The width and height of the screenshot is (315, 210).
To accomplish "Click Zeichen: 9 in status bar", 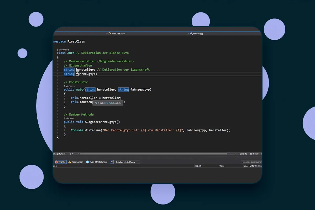I will tap(254, 154).
